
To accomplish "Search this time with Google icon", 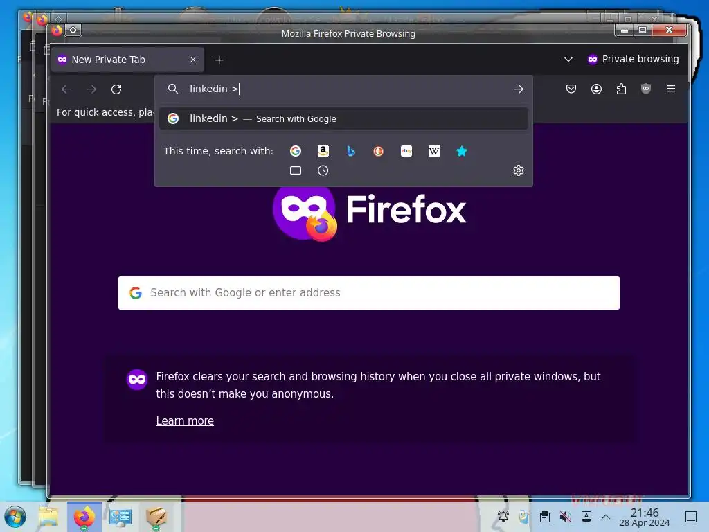I will coord(295,151).
